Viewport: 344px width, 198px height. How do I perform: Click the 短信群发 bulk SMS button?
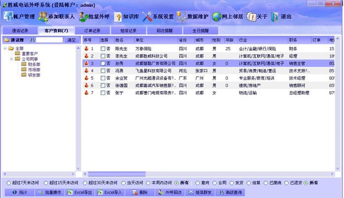(x=200, y=192)
